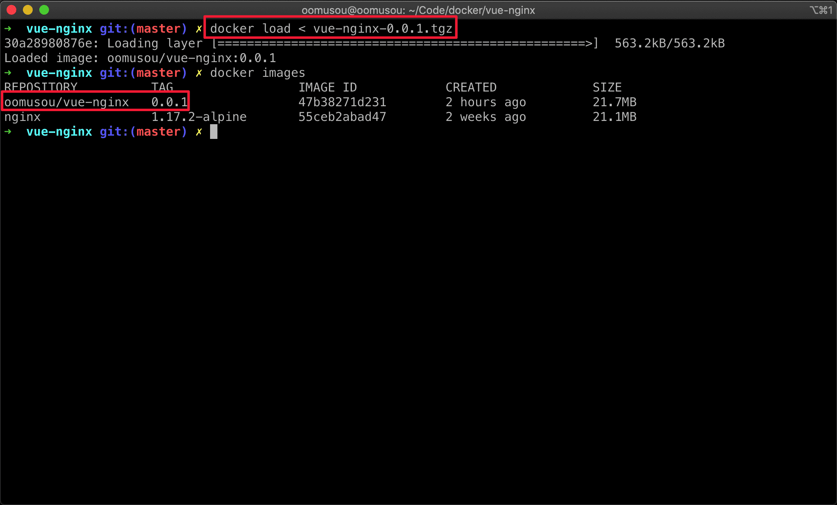Click the 'docker images' command text
Viewport: 837px width, 505px height.
[x=257, y=73]
